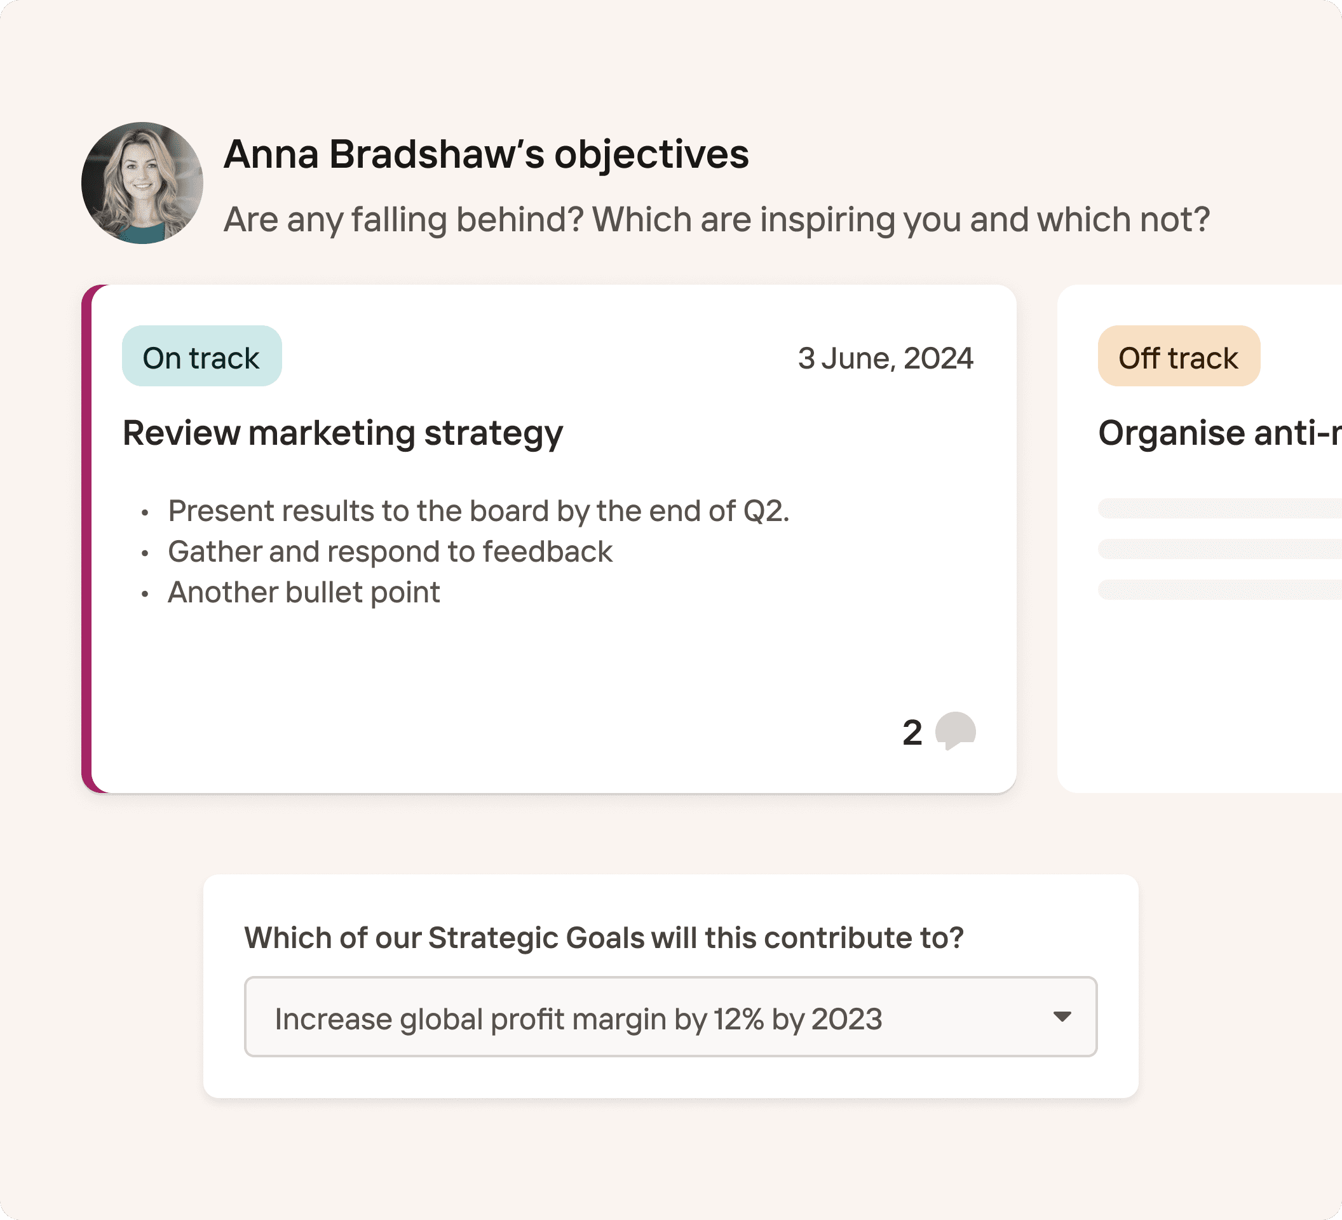Click the 'Off track' status badge

pos(1179,356)
